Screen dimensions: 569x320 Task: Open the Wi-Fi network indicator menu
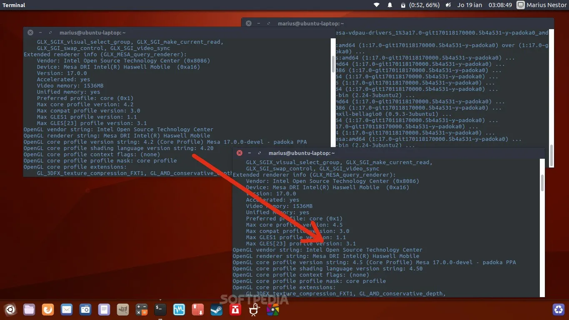tap(377, 5)
